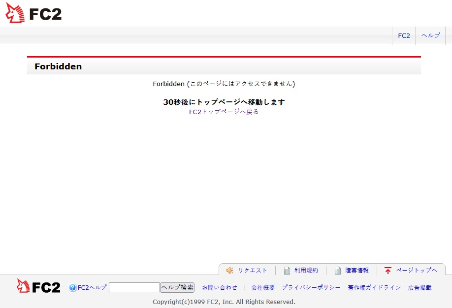The width and height of the screenshot is (452, 308).
Task: Open the 障害情報 footer tab
Action: point(357,270)
